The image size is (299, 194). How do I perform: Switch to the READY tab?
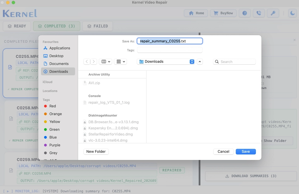pos(17,26)
